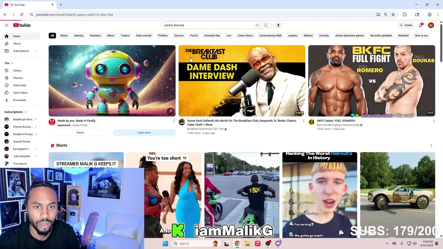
Task: Open Shorts in the sidebar
Action: point(21,44)
